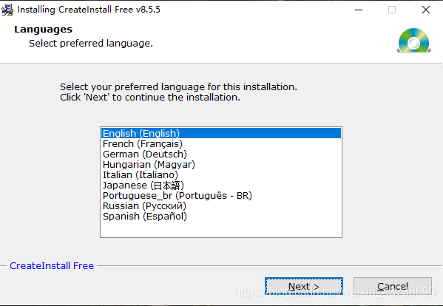Screen dimensions: 443x306
Task: Click the Next > button
Action: coord(304,286)
